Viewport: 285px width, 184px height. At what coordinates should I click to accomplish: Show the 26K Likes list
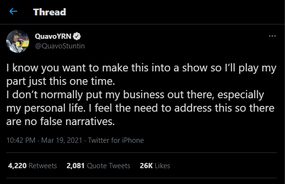click(x=155, y=166)
